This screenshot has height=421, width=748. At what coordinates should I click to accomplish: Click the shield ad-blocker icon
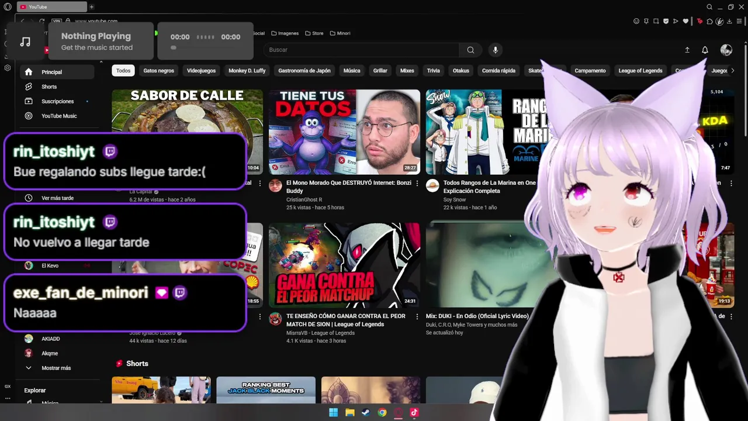coord(666,21)
